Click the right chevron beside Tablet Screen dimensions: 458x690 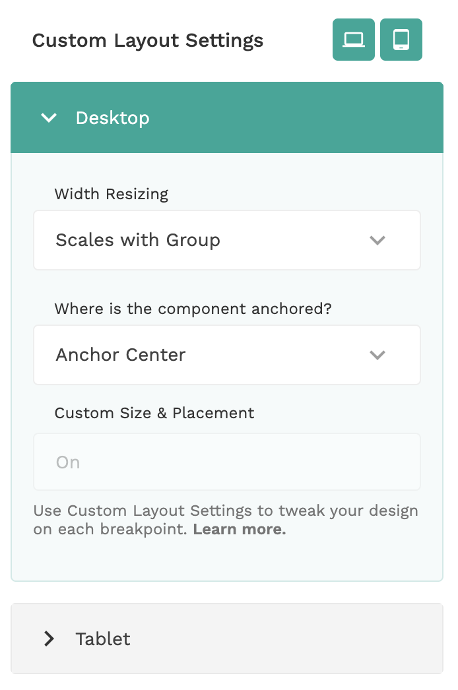[x=49, y=639]
